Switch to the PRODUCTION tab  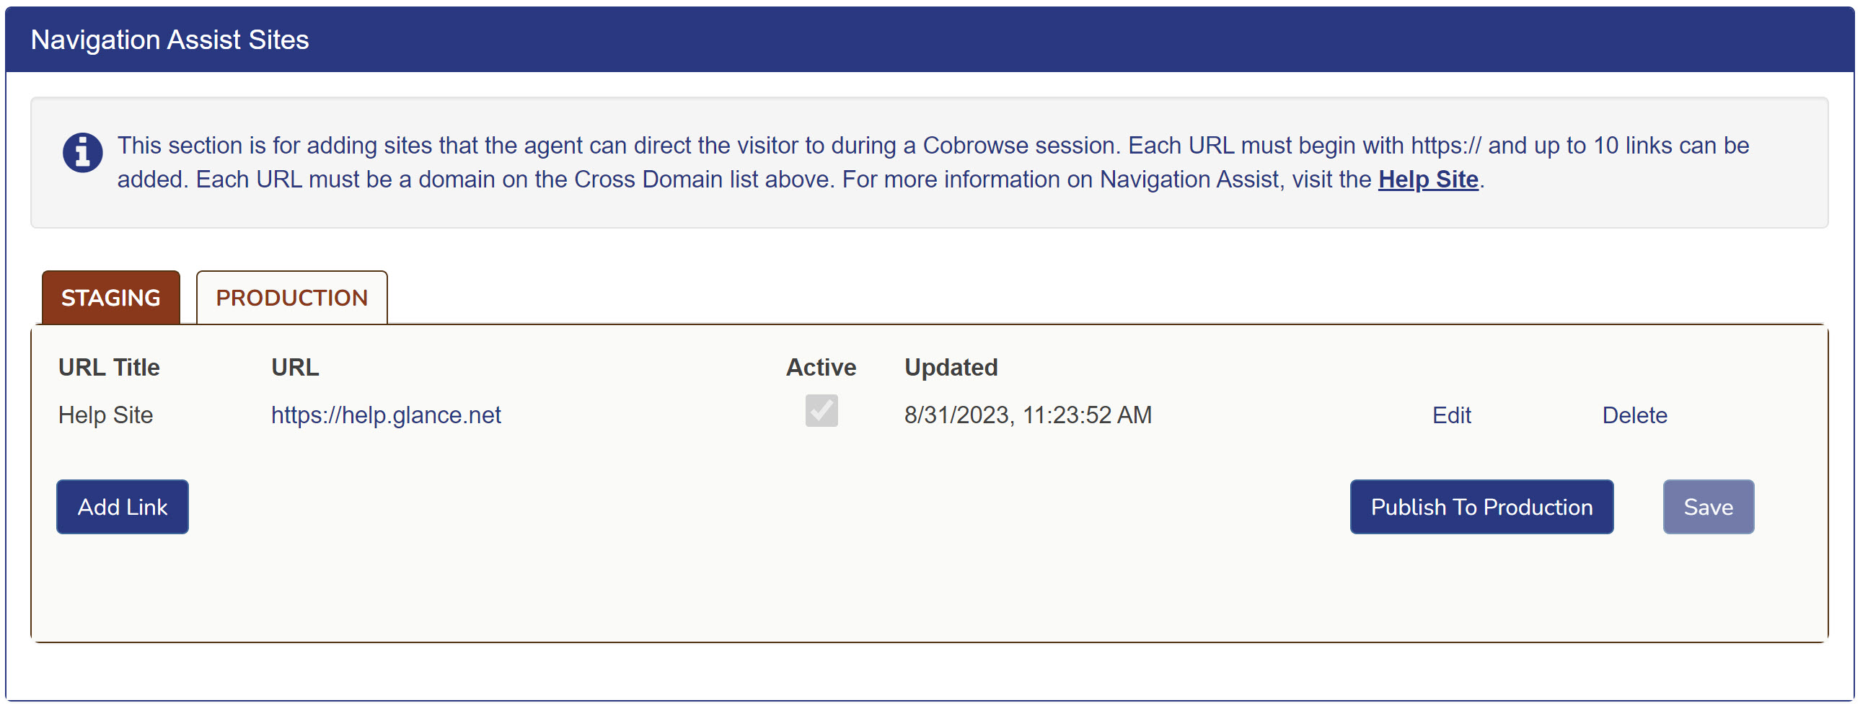click(x=291, y=298)
